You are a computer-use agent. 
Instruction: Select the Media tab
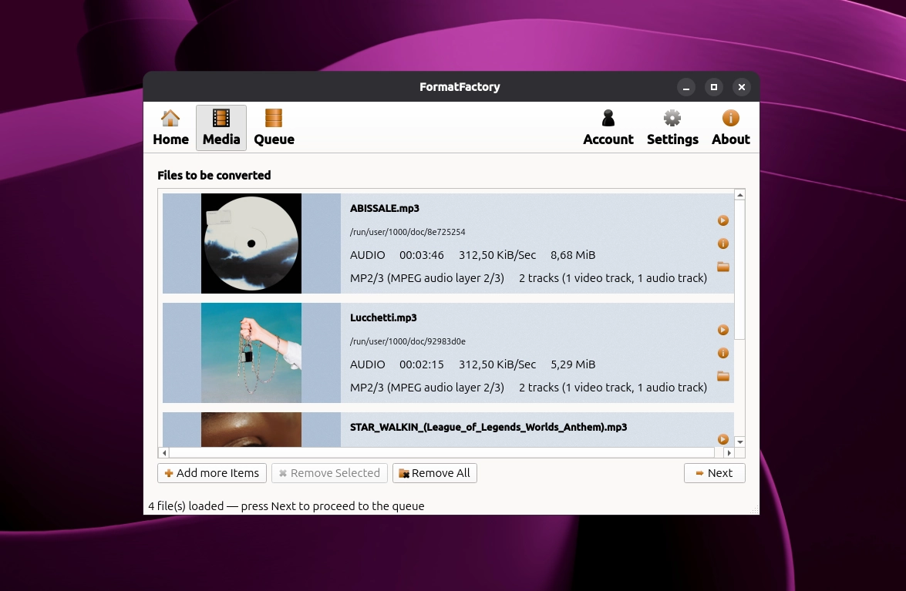tap(221, 128)
